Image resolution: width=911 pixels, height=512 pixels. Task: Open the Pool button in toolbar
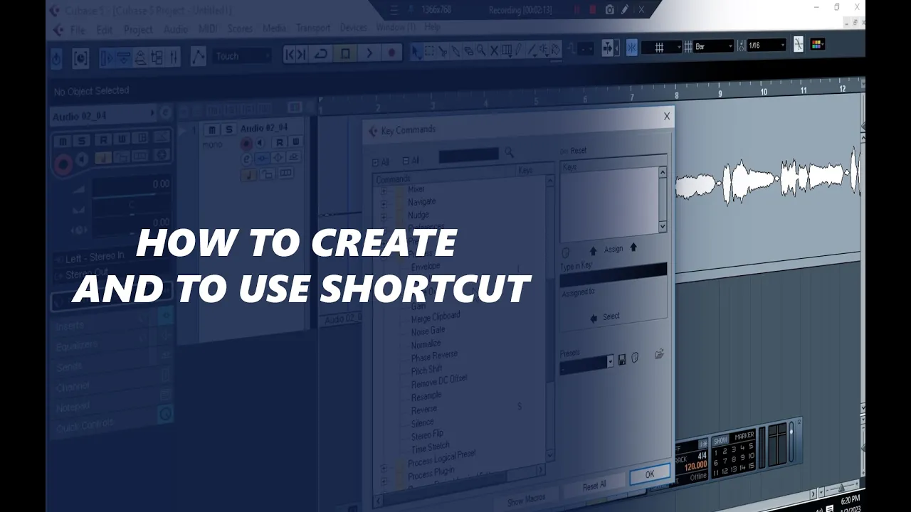tap(157, 57)
